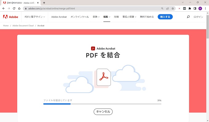This screenshot has height=122, width=209.
Task: Go back with the browser back arrow
Action: click(4, 9)
